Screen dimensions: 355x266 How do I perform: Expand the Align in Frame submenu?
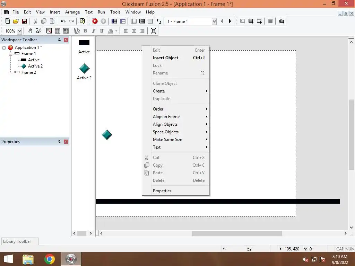[x=180, y=117]
